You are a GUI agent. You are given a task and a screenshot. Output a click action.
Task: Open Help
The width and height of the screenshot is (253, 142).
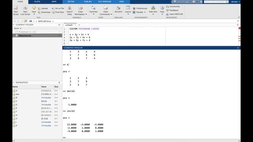click(x=162, y=11)
